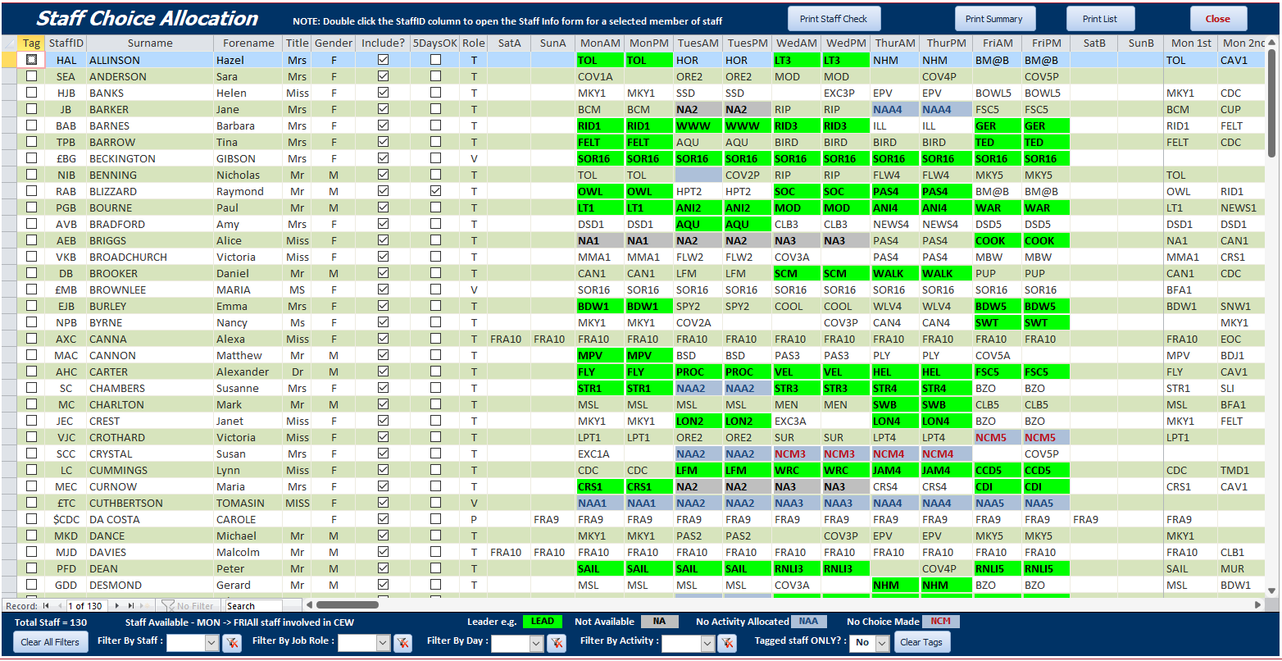Screen dimensions: 1282x661
Task: Select StaffID cell HAL
Action: (66, 60)
